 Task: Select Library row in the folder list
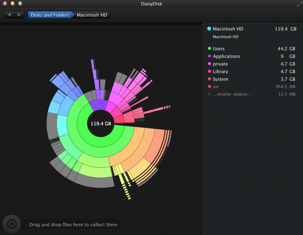251,72
